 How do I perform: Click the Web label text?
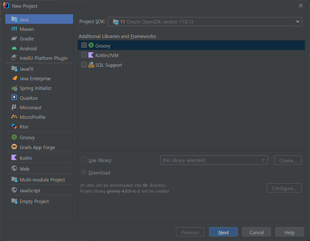pyautogui.click(x=24, y=169)
